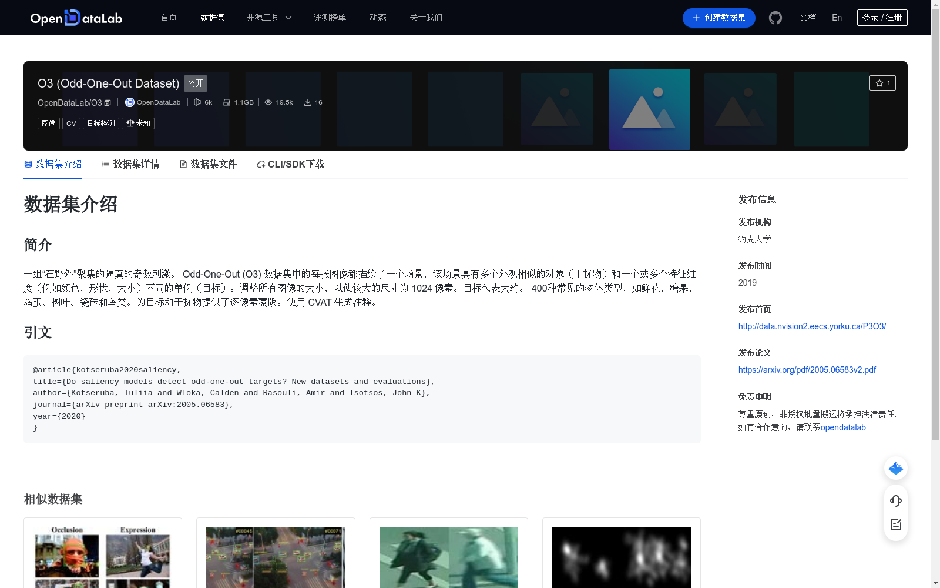The height and width of the screenshot is (588, 940).
Task: Click the 2019 publish year text
Action: (x=747, y=283)
